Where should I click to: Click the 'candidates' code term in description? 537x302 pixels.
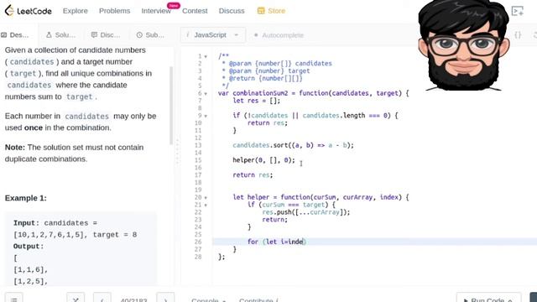[x=32, y=62]
